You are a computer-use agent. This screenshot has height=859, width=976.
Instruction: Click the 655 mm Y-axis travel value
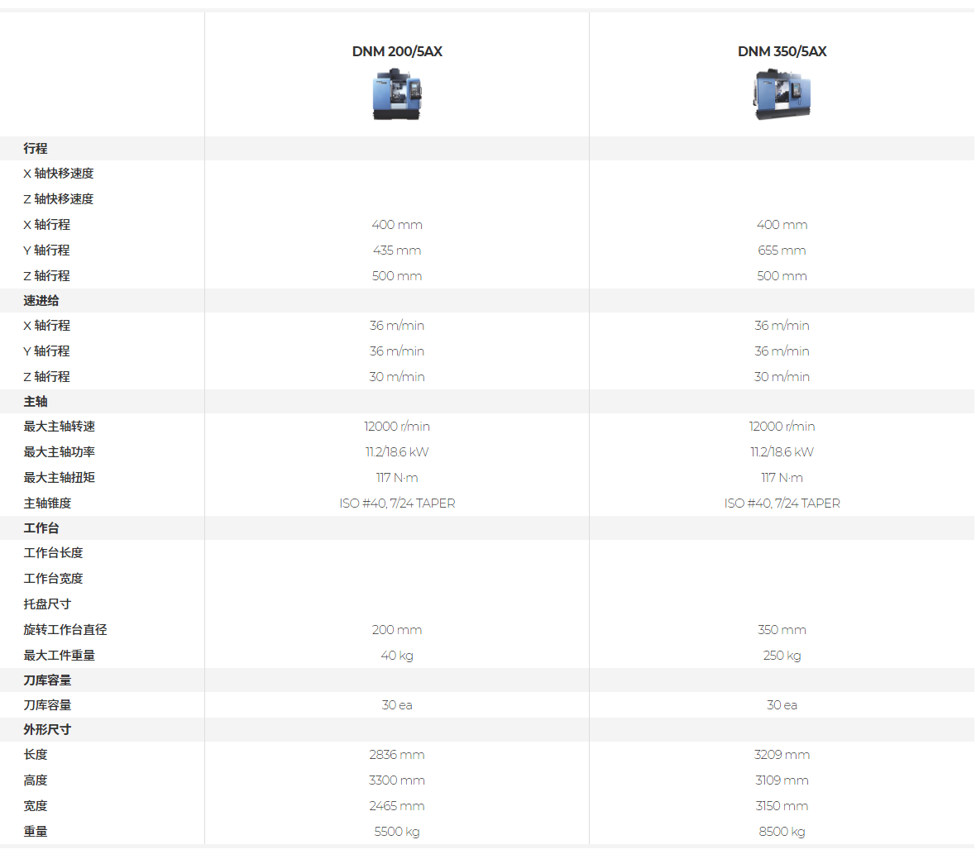click(782, 250)
